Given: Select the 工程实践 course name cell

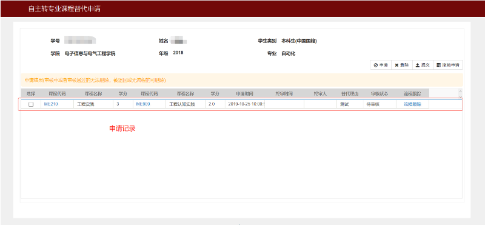Looking at the screenshot, I should pyautogui.click(x=93, y=104).
